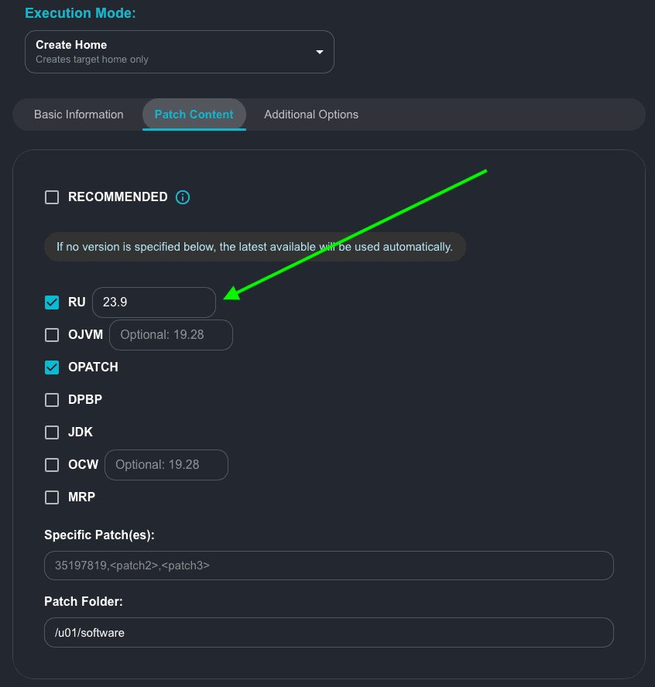Select the OCW checkbox
The image size is (655, 687).
point(52,465)
